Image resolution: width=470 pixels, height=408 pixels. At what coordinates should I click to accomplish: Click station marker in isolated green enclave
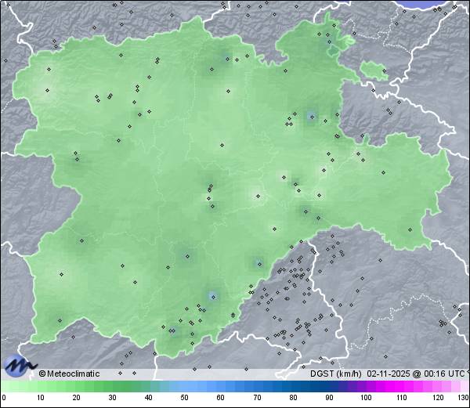coord(384,69)
